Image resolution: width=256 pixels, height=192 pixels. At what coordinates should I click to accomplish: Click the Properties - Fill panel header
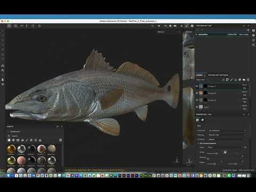point(204,114)
